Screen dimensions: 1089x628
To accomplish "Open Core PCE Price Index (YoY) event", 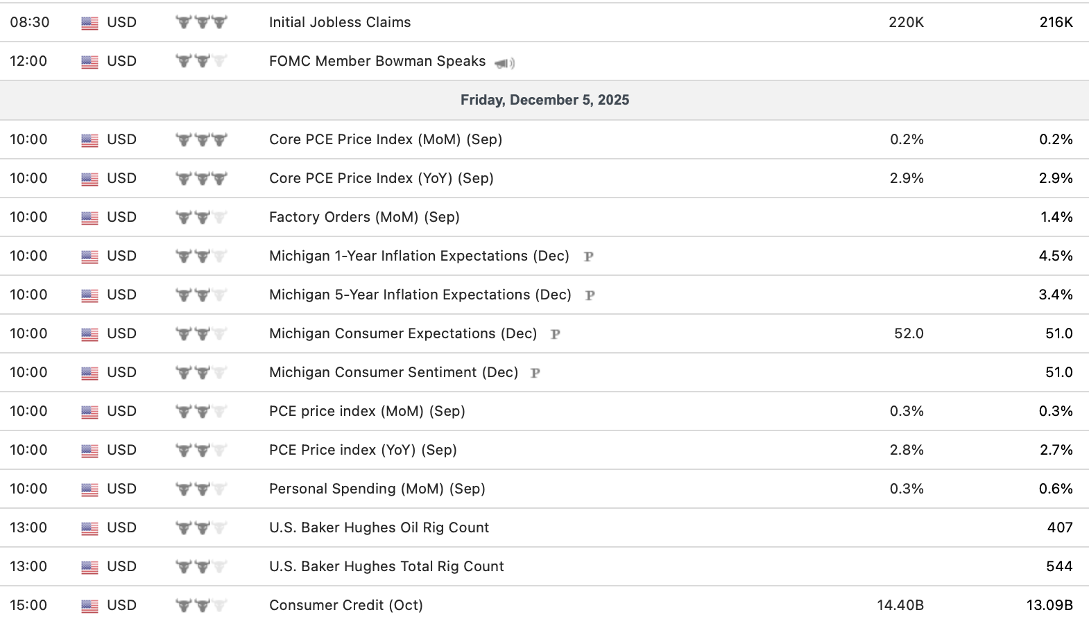I will (x=381, y=178).
